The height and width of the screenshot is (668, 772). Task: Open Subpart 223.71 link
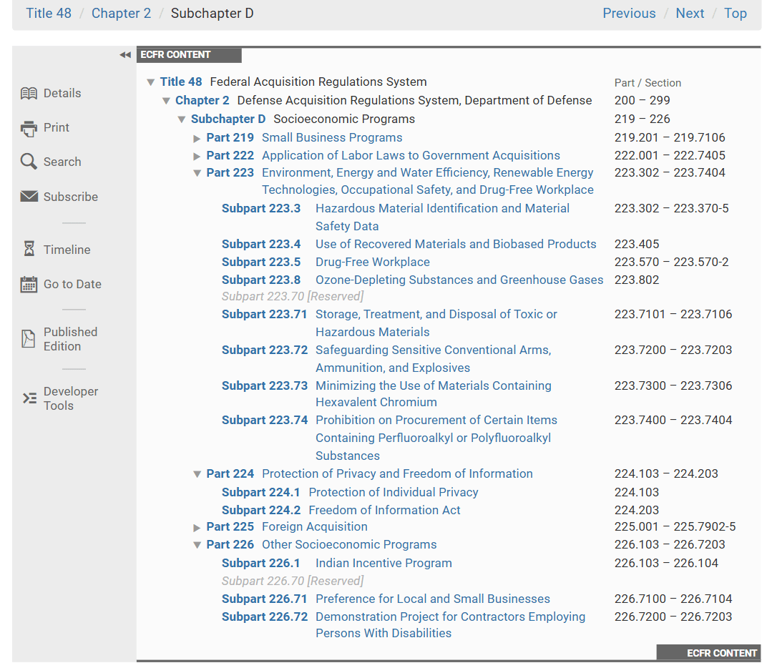pos(264,314)
